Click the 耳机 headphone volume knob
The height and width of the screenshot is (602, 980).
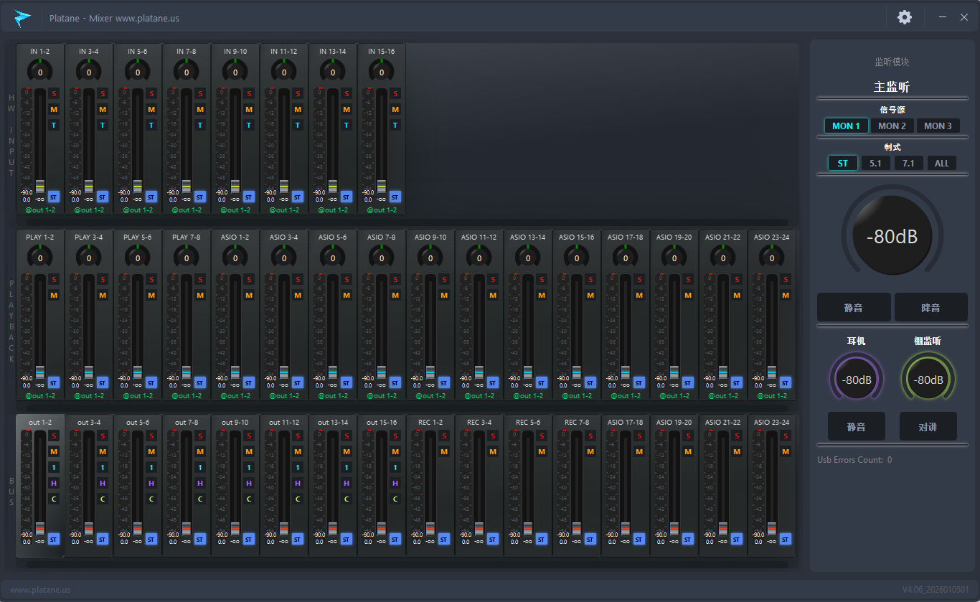tap(857, 380)
